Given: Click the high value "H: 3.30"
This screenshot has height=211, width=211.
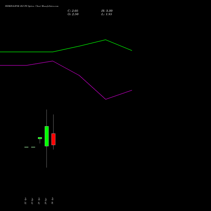Looking at the screenshot, I should click(x=107, y=11).
